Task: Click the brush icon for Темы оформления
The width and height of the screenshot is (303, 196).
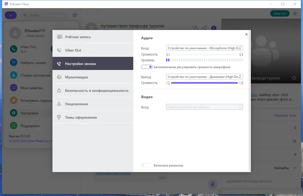Action: pyautogui.click(x=59, y=117)
